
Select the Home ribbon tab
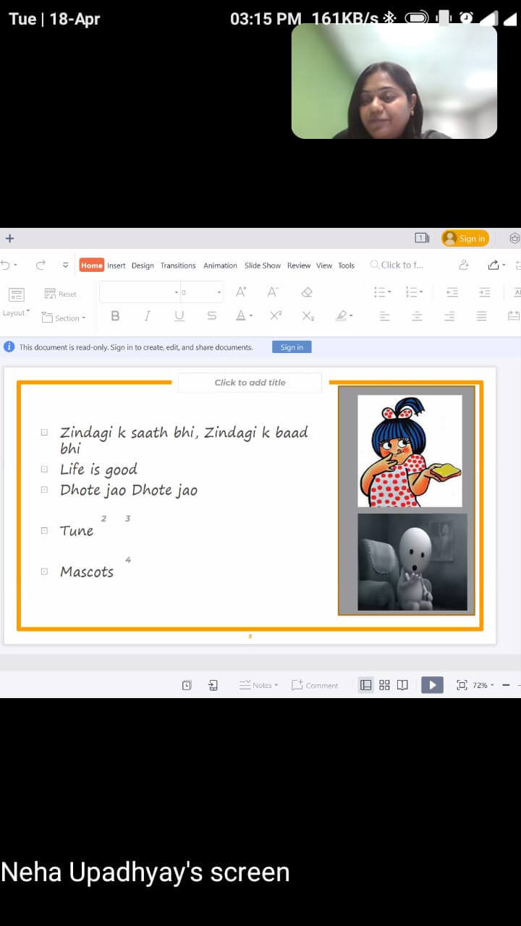tap(91, 266)
